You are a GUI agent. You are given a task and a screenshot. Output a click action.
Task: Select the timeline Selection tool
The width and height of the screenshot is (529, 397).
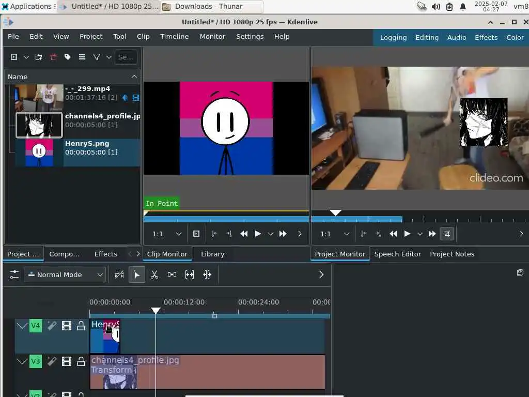(136, 274)
